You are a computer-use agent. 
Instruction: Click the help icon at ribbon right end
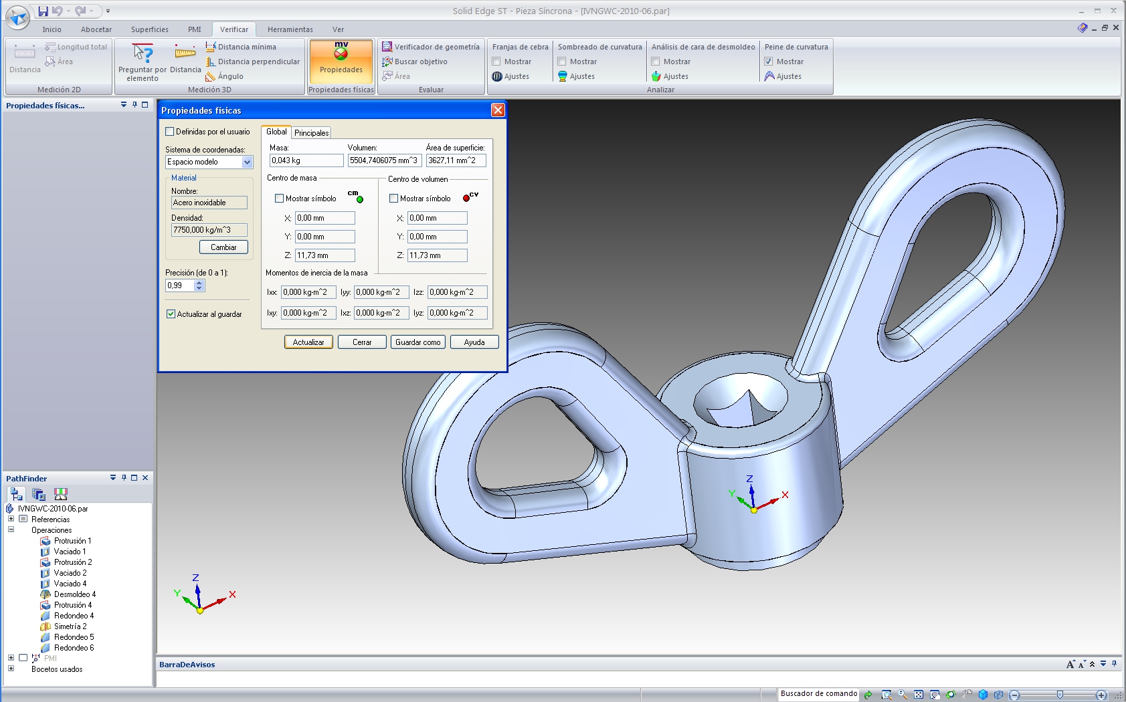pos(1082,28)
